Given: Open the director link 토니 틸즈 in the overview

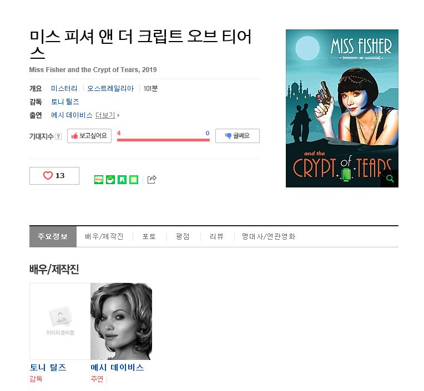Looking at the screenshot, I should coord(65,102).
